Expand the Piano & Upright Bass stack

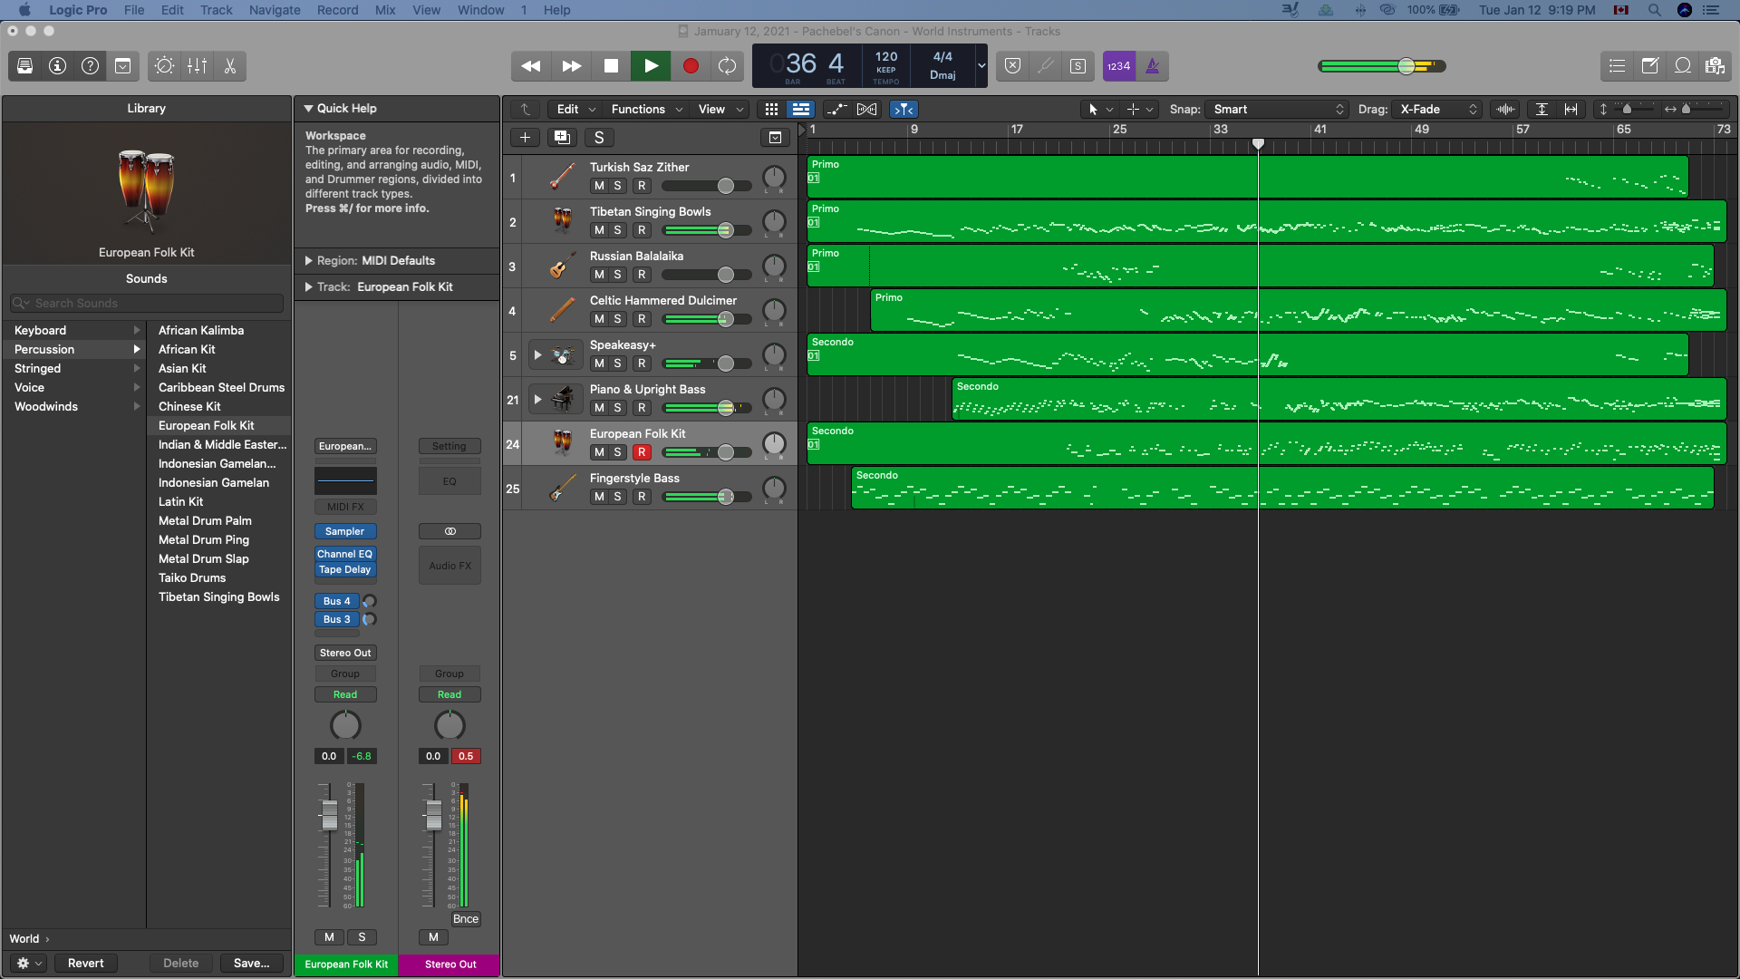click(537, 400)
